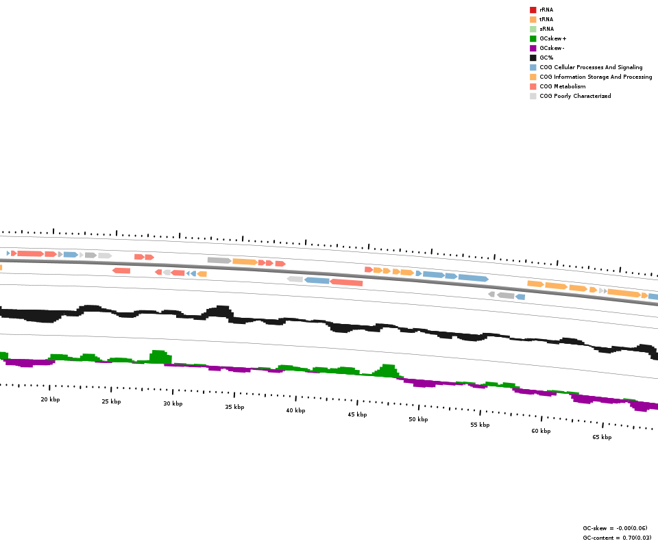
Task: Click 'COG Cellular Processes And Signaling' label
Action: [591, 67]
